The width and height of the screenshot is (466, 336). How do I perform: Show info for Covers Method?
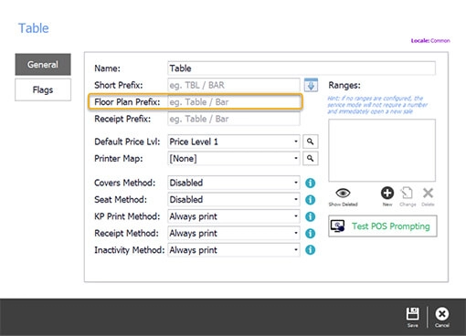click(x=311, y=183)
